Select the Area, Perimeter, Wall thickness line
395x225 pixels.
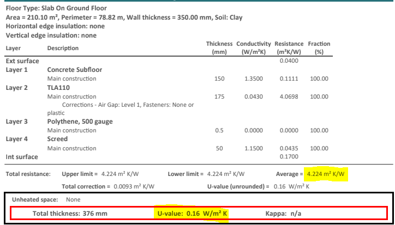click(124, 17)
